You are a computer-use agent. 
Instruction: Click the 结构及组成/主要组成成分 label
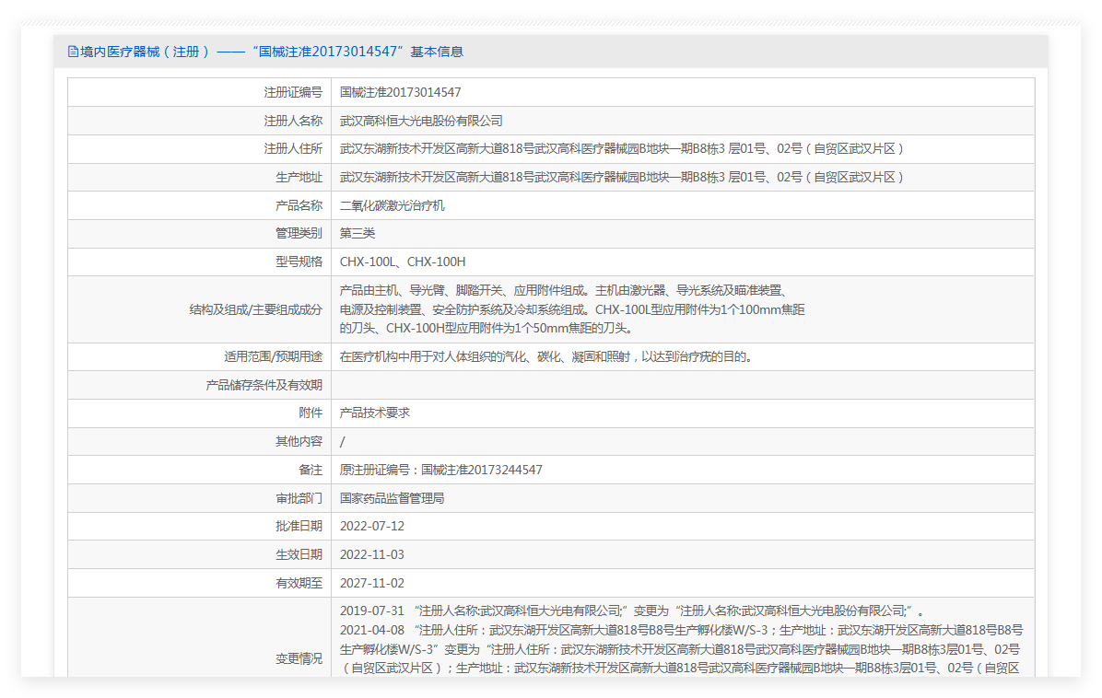[x=256, y=309]
